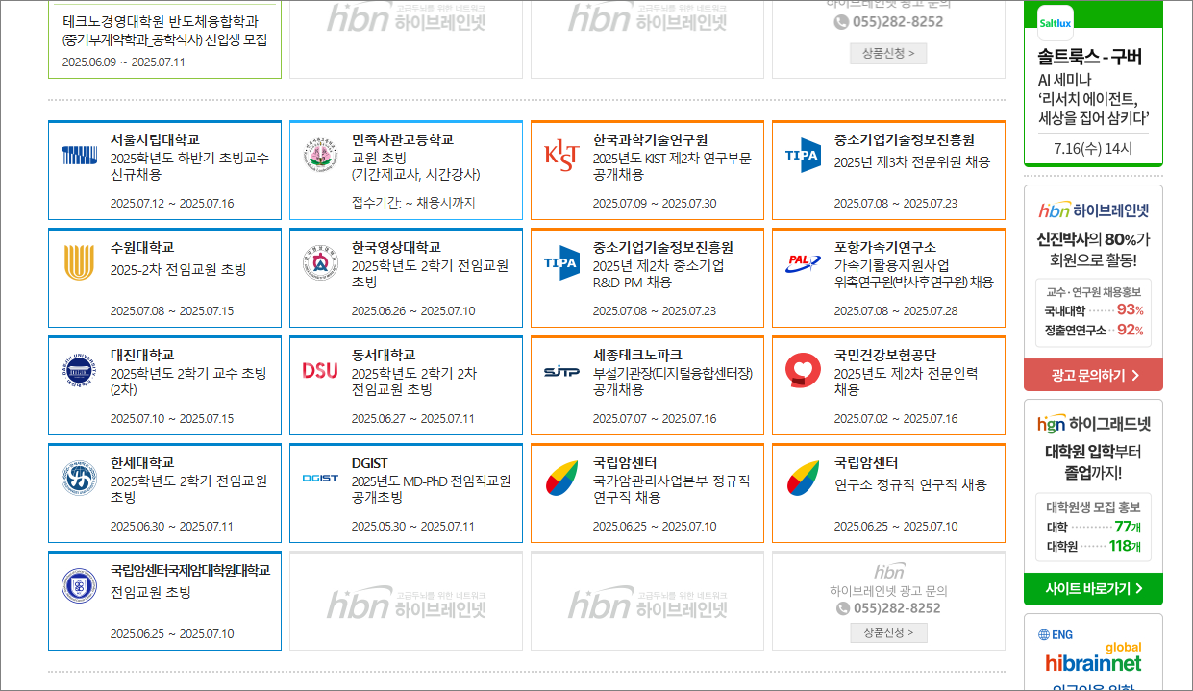
Task: Open 한세대학교 2학기 전임교원 초빙
Action: click(164, 493)
